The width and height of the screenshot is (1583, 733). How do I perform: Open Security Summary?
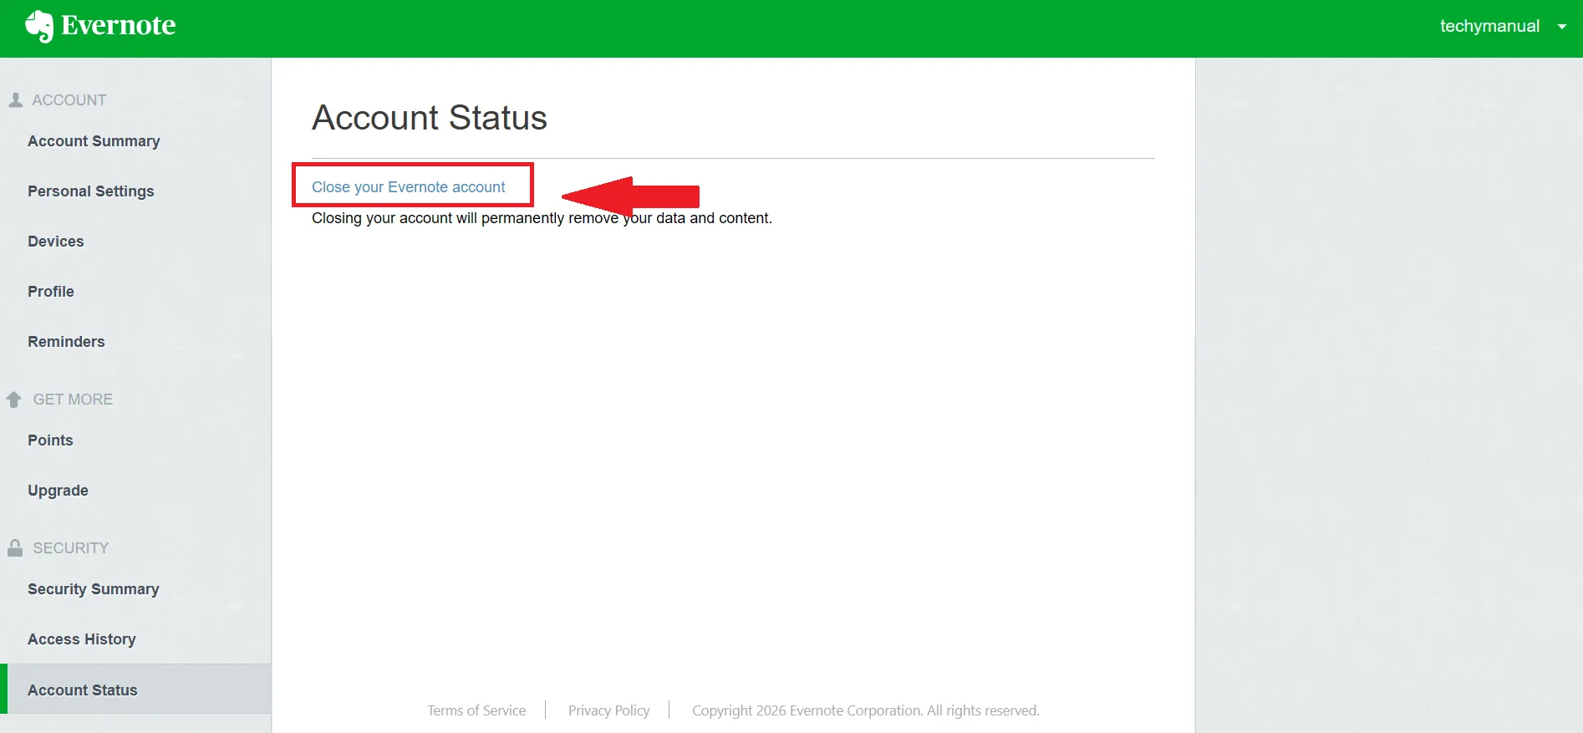(94, 589)
